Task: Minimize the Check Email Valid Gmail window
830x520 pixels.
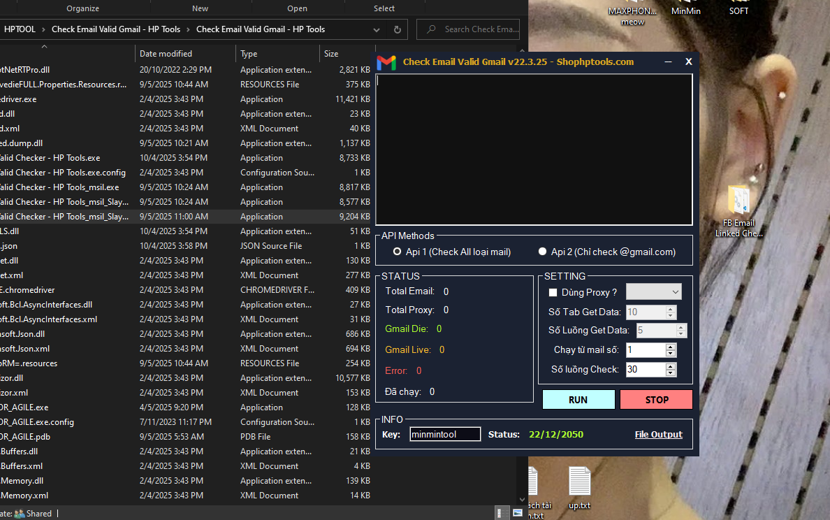Action: click(x=668, y=62)
